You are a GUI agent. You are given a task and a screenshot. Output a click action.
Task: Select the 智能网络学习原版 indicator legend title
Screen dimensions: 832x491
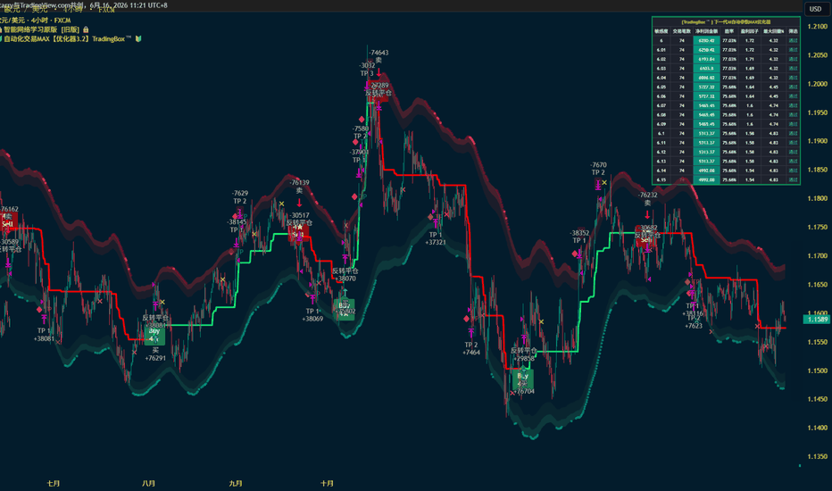tap(41, 29)
